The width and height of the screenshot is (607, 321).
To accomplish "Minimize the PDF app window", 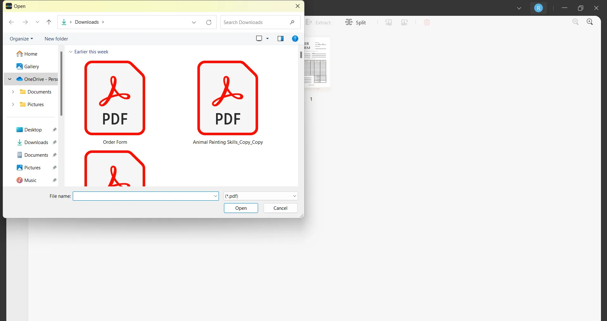I will [x=565, y=8].
